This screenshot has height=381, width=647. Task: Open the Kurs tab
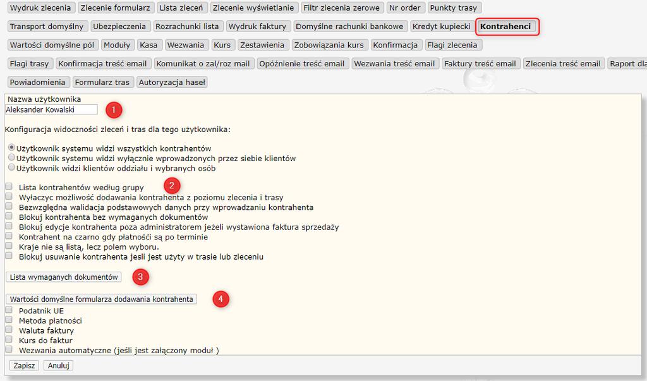tap(222, 45)
